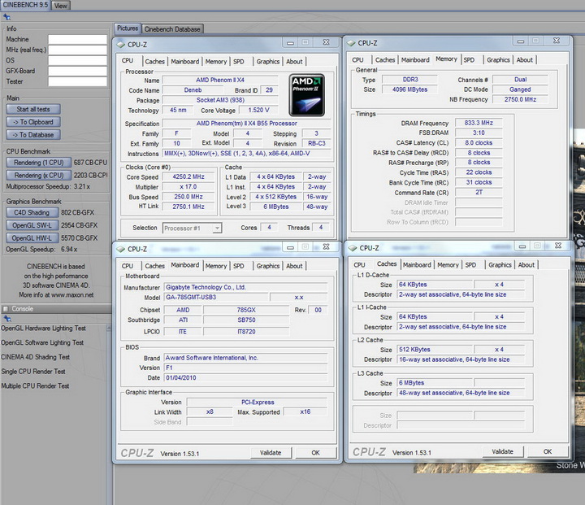Click the Machine input field
585x505 pixels.
pos(77,39)
